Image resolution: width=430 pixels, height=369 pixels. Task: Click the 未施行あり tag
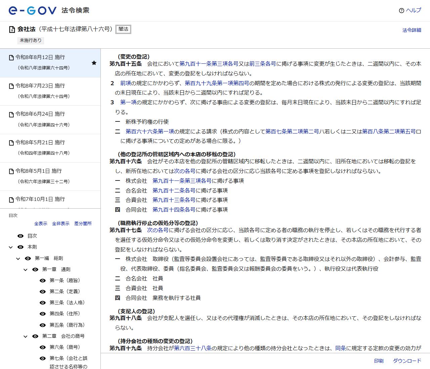coord(31,40)
